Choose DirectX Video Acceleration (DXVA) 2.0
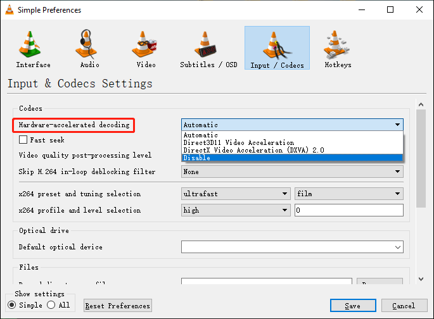Viewport: 434px width, 319px height. coord(292,150)
